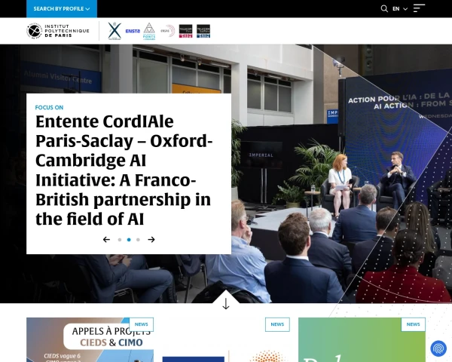Click NEWS tag on the green news card
This screenshot has width=452, height=362.
tap(413, 324)
